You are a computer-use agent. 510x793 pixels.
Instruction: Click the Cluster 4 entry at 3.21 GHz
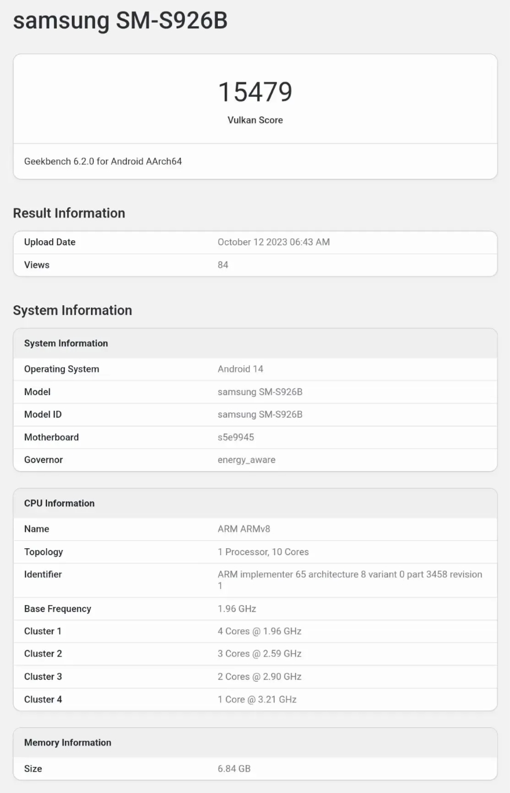pos(258,699)
